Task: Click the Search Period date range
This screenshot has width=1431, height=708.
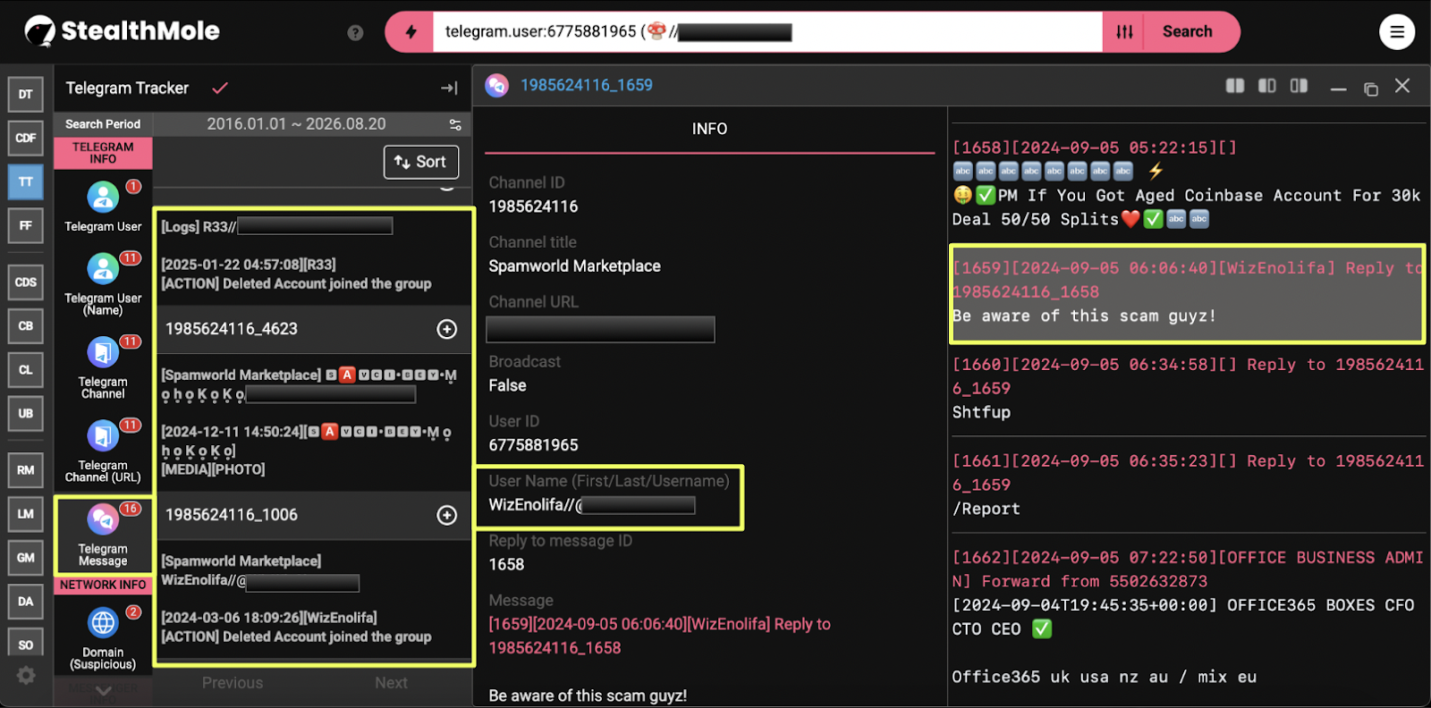Action: (296, 124)
